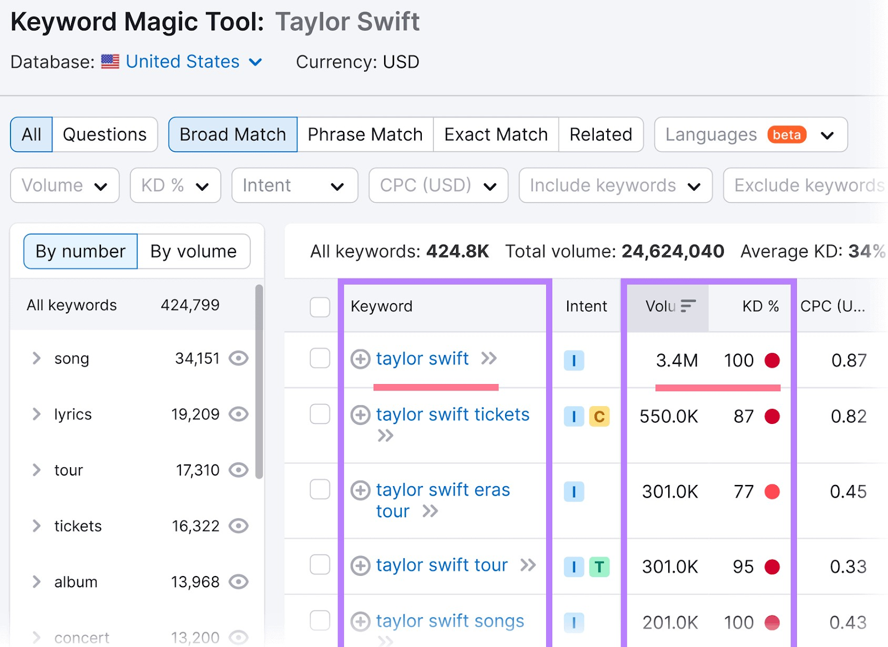Click the Volume column sort icon

coord(688,305)
